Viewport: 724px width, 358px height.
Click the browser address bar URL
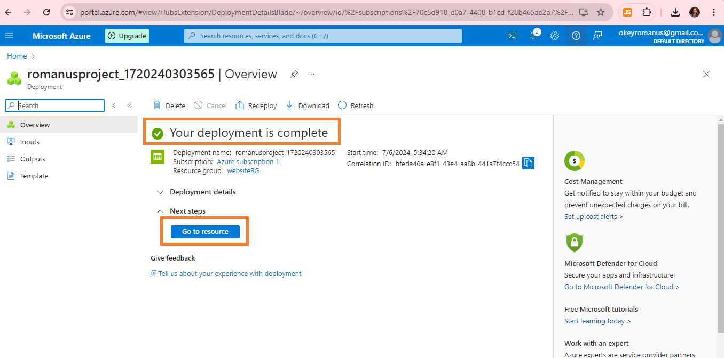coord(326,12)
